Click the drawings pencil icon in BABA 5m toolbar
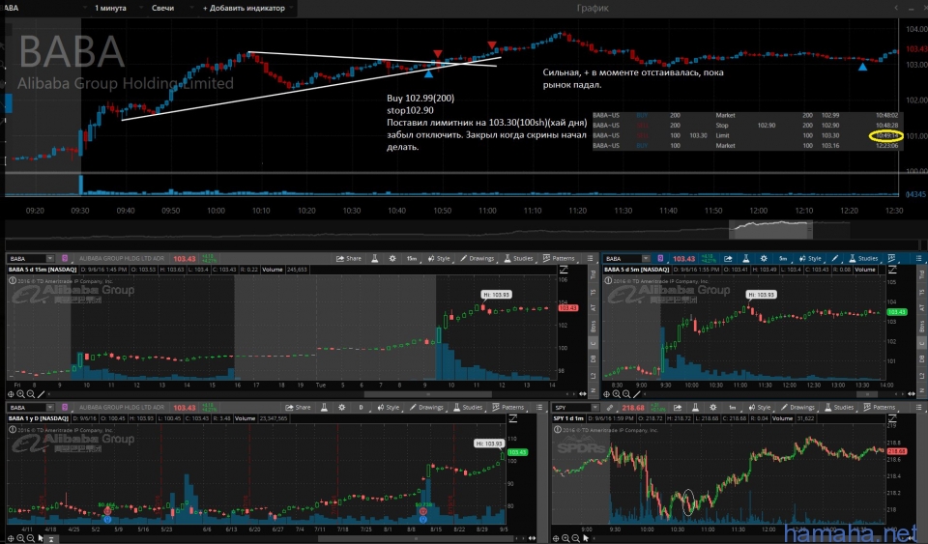 834,258
